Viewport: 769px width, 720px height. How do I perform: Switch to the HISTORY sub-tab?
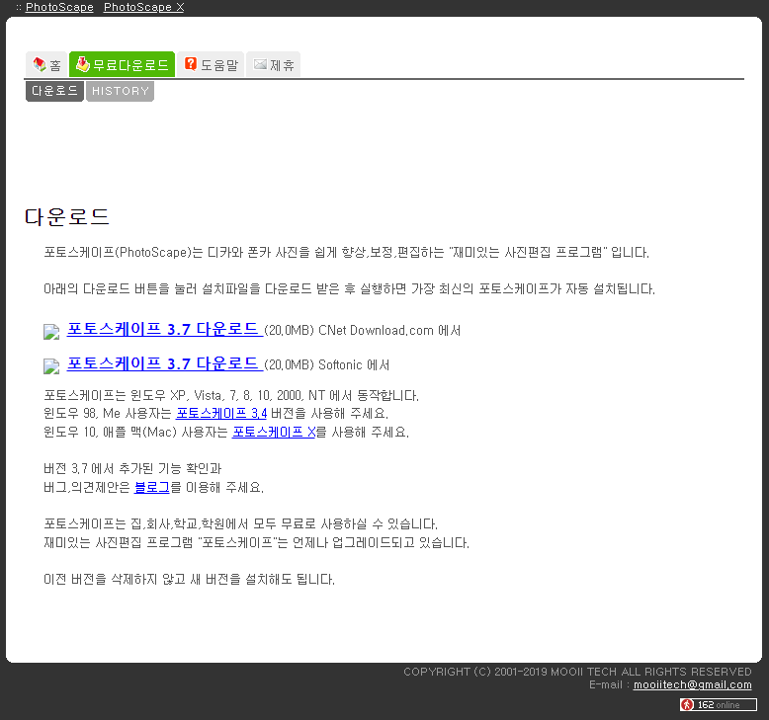click(x=121, y=91)
